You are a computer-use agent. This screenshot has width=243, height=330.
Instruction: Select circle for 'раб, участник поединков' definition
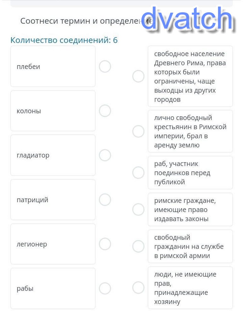click(x=138, y=173)
